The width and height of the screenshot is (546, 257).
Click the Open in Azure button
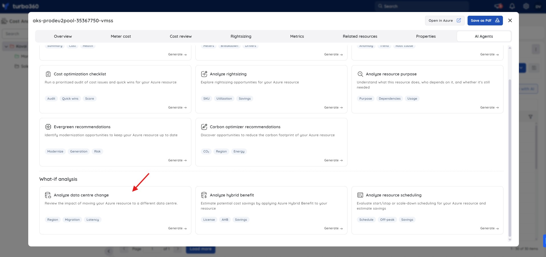point(445,21)
